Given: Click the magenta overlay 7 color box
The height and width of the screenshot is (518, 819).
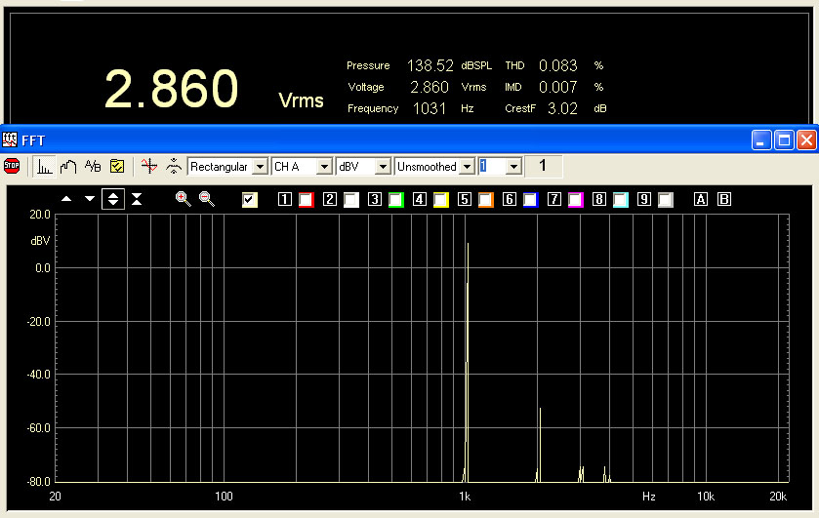Looking at the screenshot, I should point(575,200).
